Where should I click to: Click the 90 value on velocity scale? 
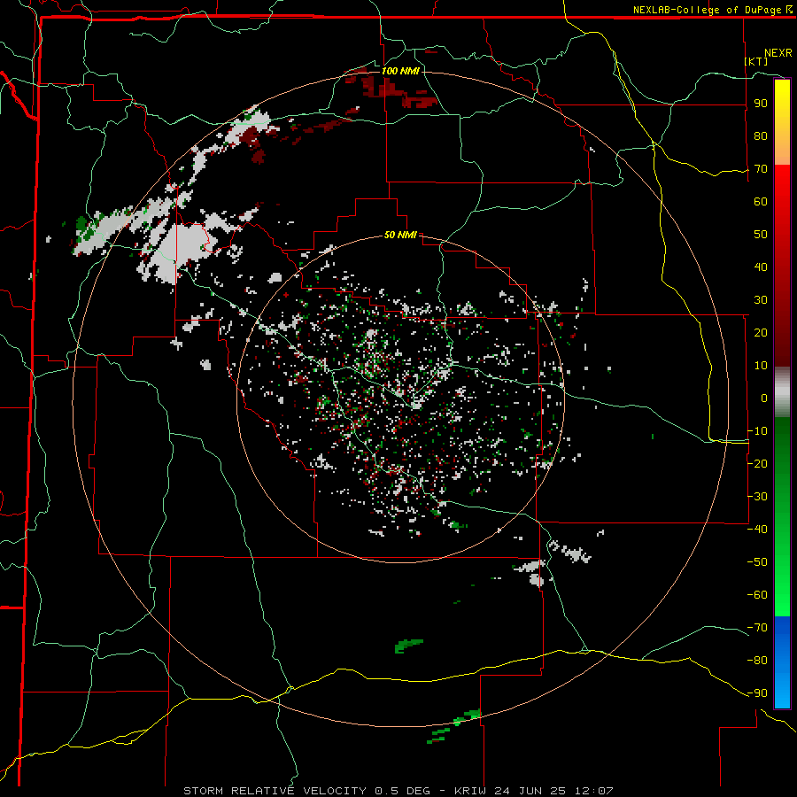pyautogui.click(x=761, y=104)
